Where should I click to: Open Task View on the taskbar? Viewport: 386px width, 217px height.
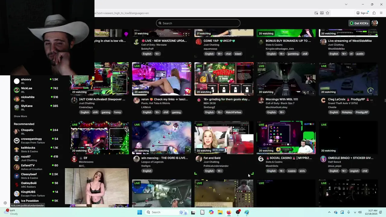click(x=193, y=212)
